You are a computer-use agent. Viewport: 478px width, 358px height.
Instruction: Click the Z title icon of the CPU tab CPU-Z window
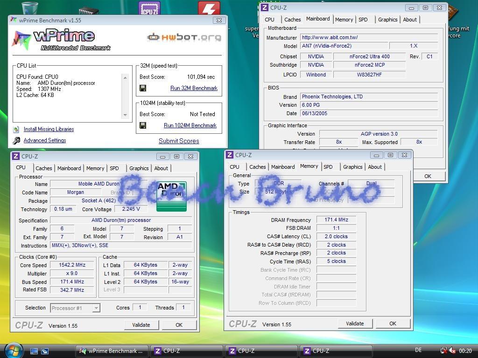(16, 157)
